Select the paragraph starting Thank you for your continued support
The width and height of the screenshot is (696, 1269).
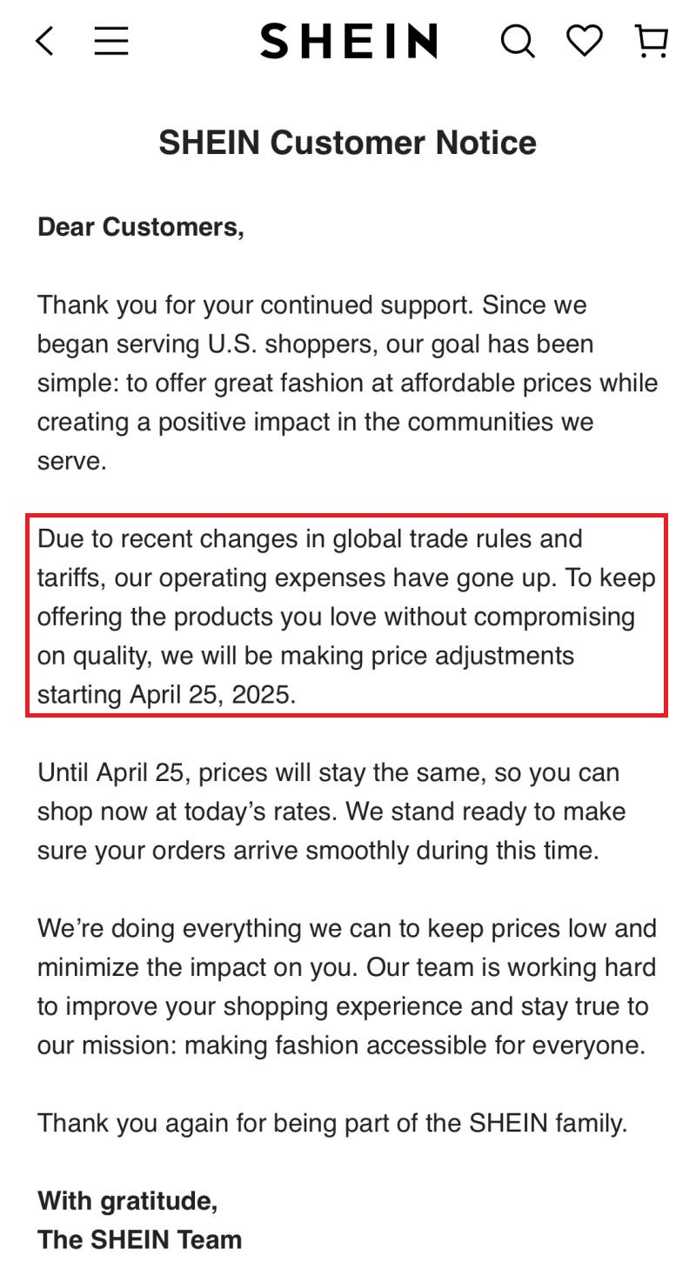[x=348, y=383]
